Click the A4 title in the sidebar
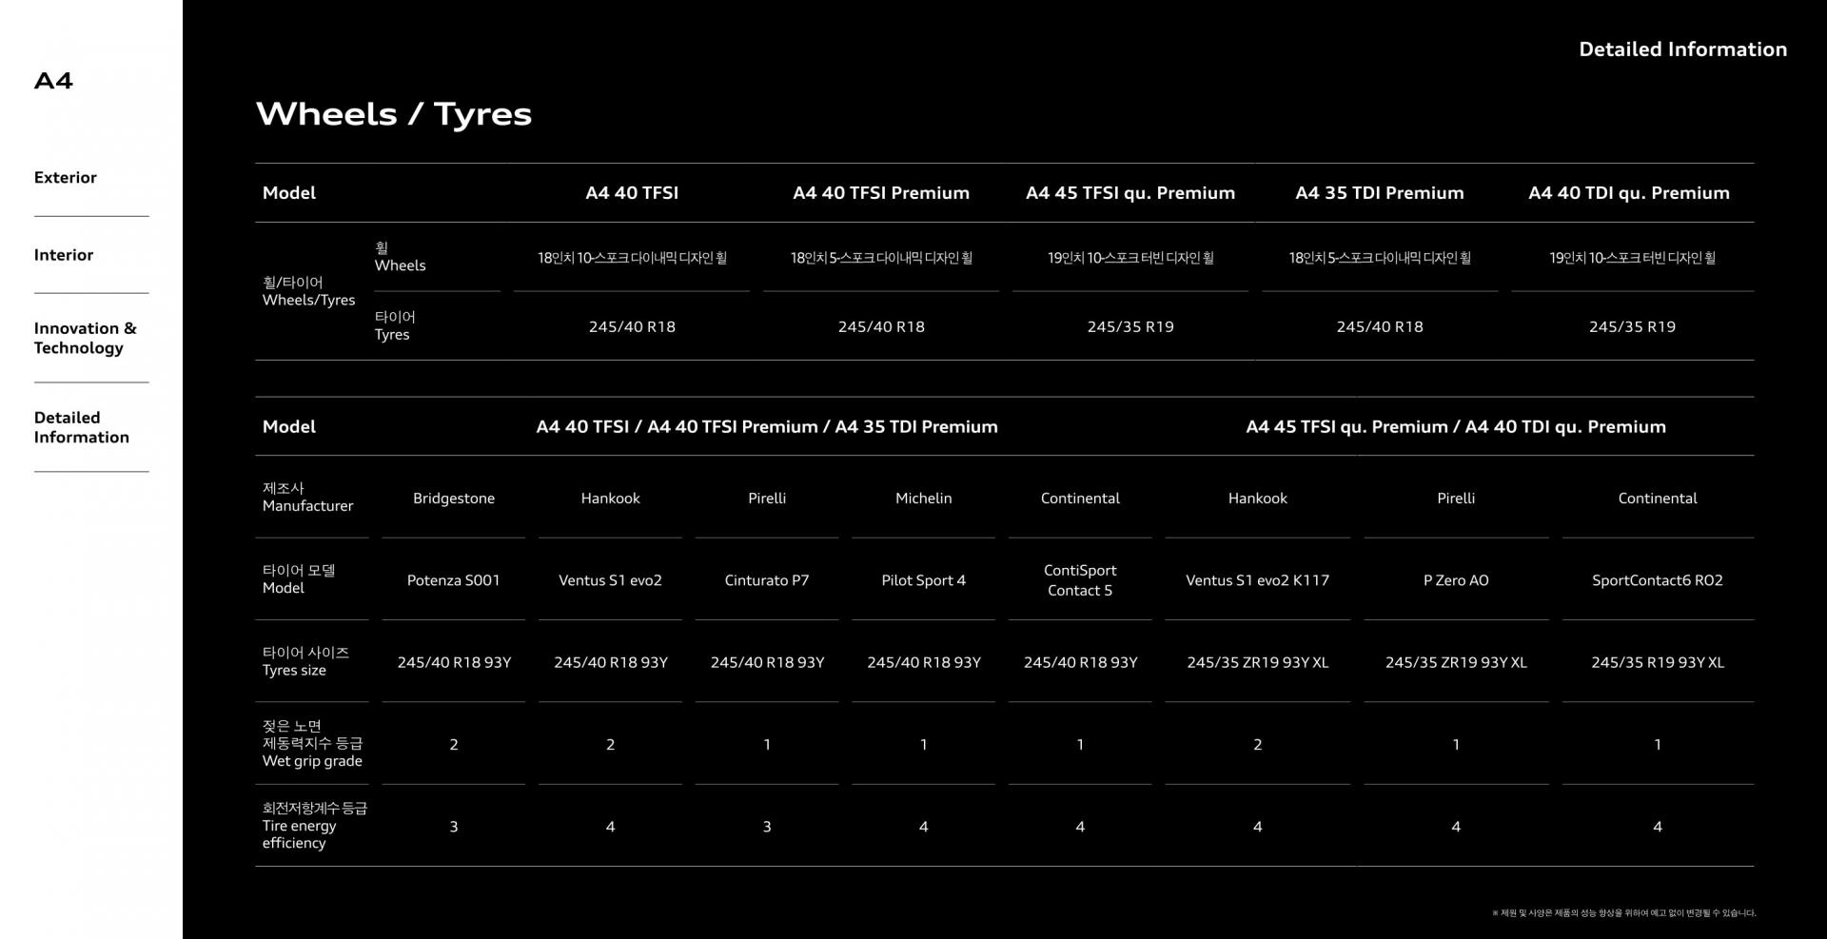This screenshot has width=1827, height=939. click(x=53, y=81)
